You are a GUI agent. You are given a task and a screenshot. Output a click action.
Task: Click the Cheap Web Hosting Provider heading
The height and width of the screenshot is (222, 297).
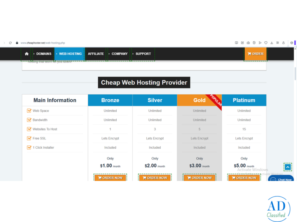[144, 83]
